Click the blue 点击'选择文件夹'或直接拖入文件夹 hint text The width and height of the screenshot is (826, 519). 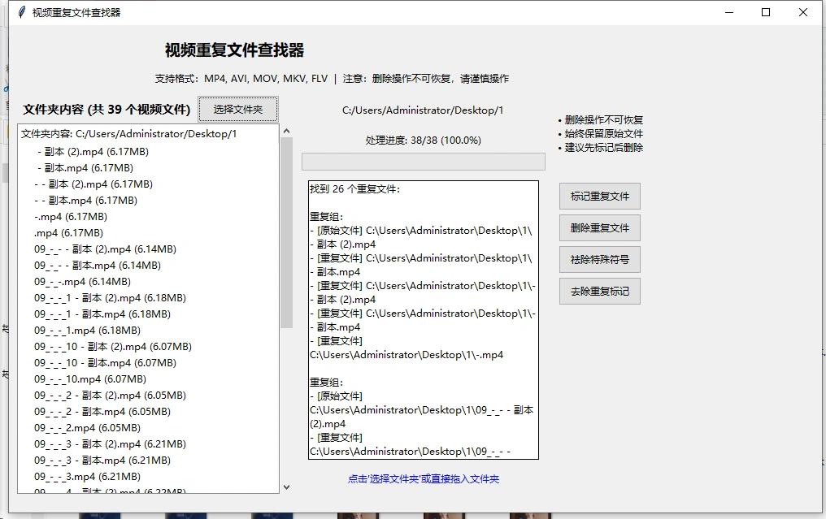[423, 479]
